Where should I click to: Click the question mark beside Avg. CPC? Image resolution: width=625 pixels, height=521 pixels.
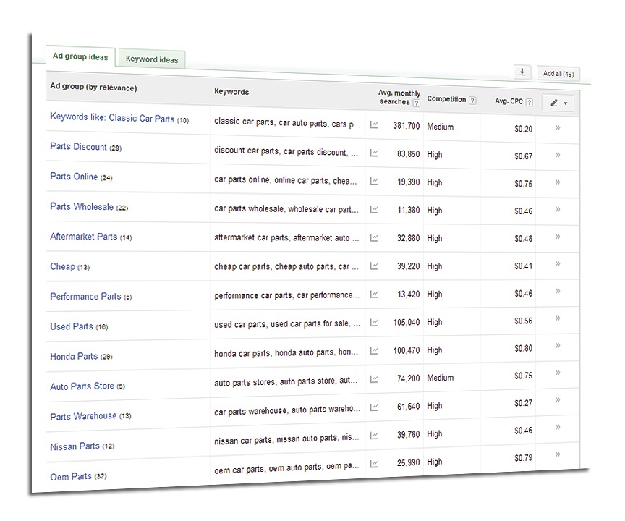pyautogui.click(x=530, y=102)
